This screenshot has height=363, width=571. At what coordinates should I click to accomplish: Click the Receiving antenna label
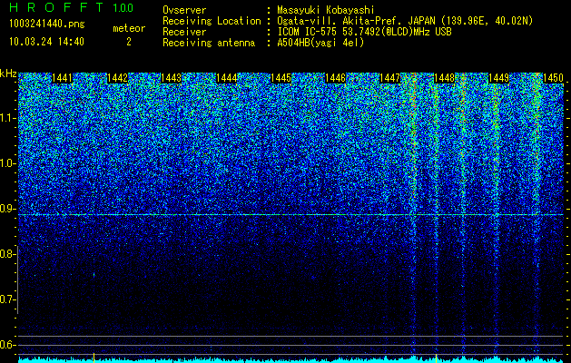tap(209, 43)
